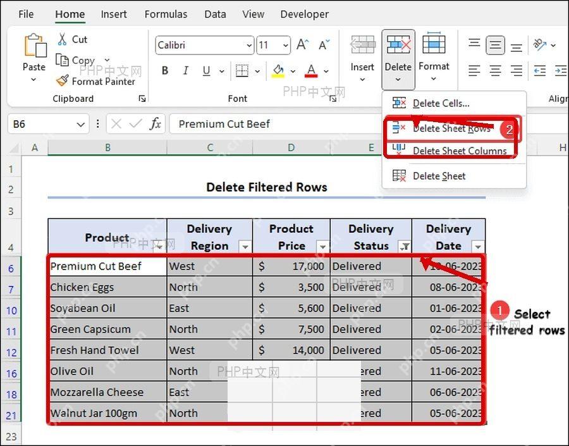Open the font size 11 dropdown
569x446 pixels.
coord(286,46)
